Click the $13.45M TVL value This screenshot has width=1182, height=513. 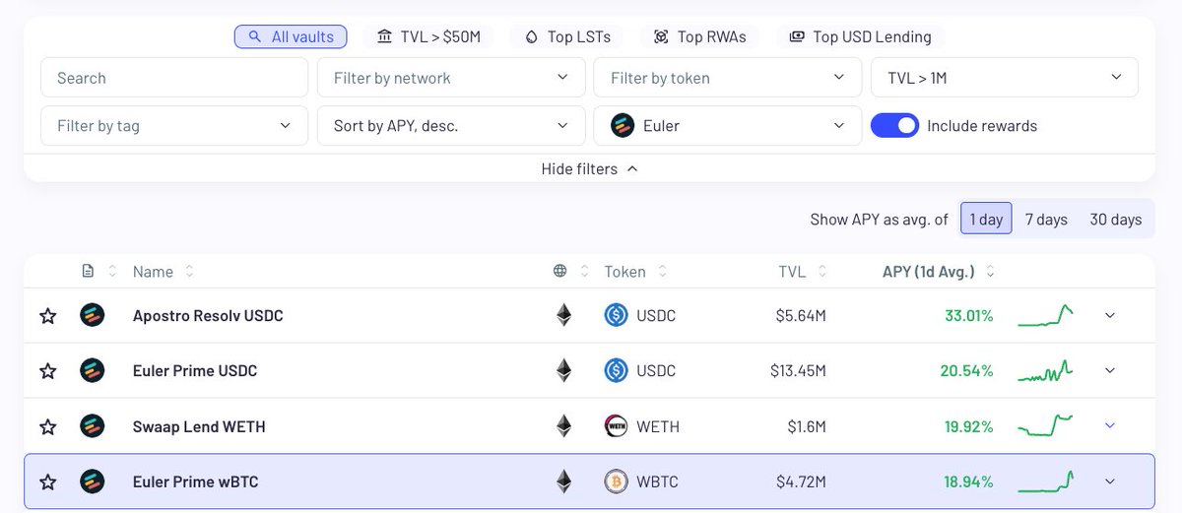pos(799,371)
